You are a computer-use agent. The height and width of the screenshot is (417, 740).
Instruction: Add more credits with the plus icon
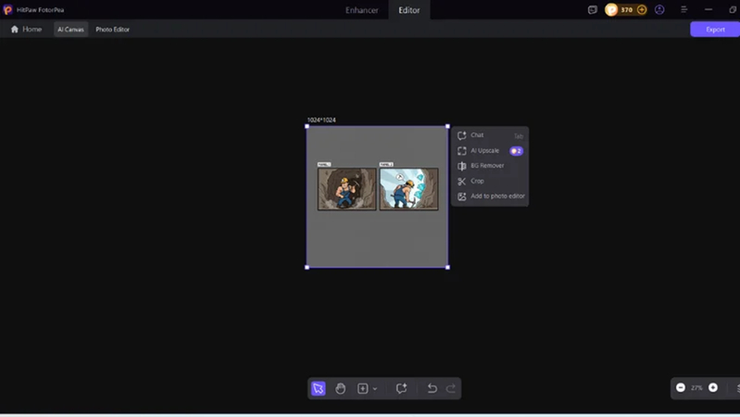(x=642, y=10)
